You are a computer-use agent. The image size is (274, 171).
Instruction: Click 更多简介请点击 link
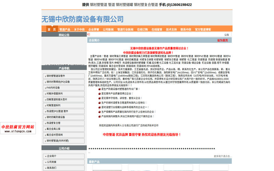[x=223, y=156]
